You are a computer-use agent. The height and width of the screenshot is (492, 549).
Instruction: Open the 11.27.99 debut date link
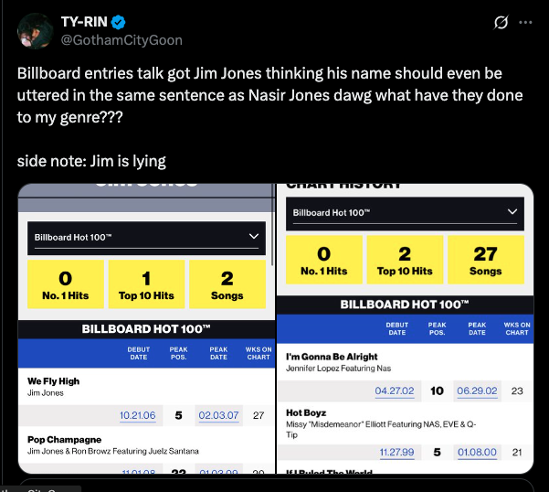click(x=396, y=453)
